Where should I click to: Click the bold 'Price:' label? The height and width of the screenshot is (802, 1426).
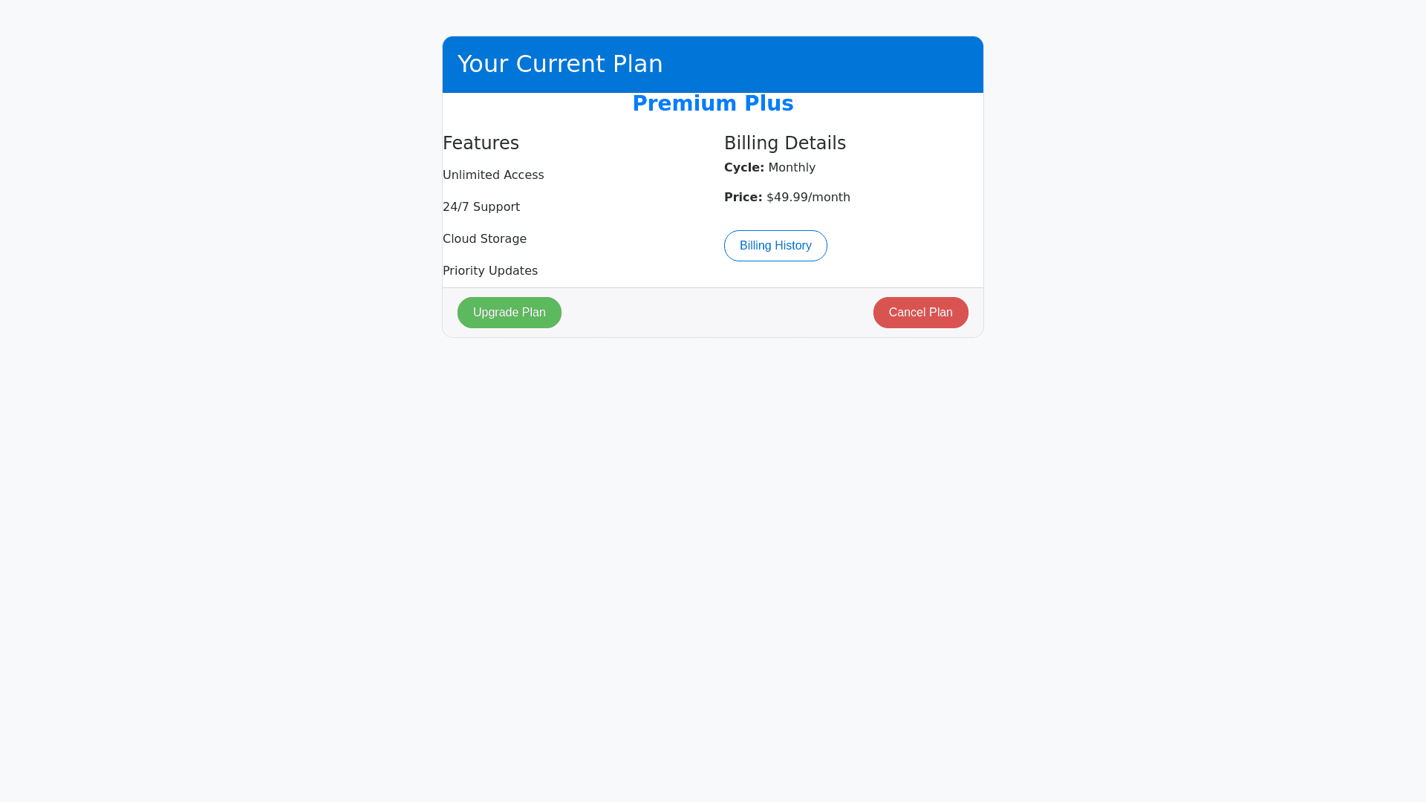(743, 198)
